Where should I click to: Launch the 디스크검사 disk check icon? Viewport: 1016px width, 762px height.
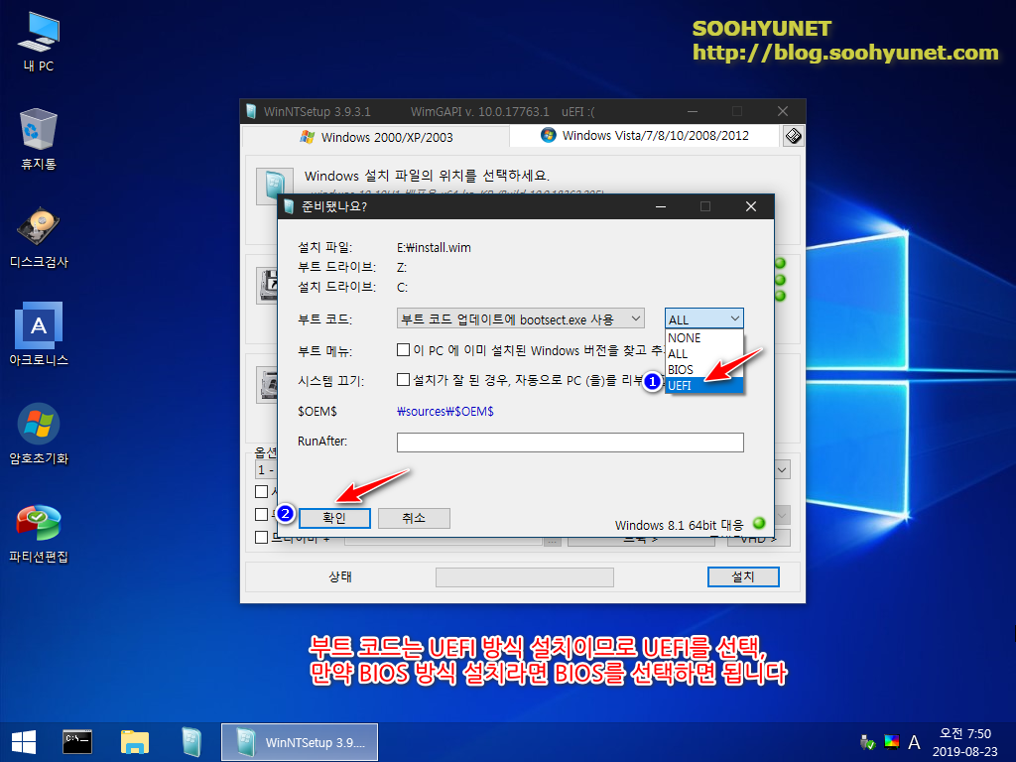pyautogui.click(x=39, y=238)
